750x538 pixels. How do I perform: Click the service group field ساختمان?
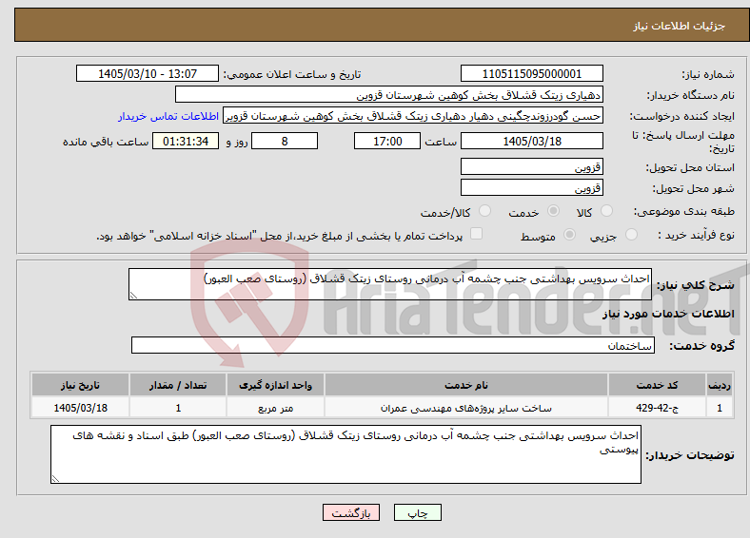coord(393,345)
